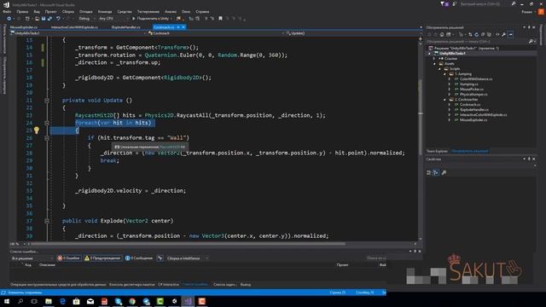This screenshot has width=546, height=307.
Task: Open Chrome from the taskbar
Action: pos(132,301)
